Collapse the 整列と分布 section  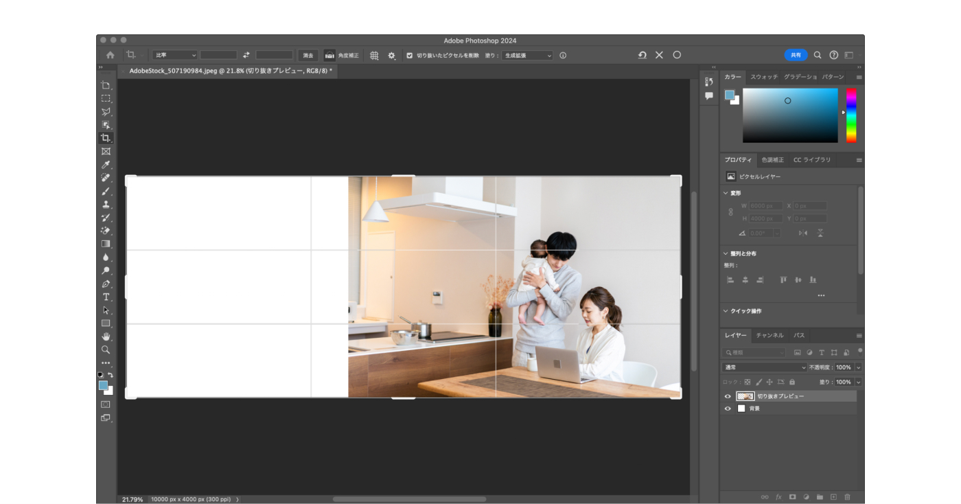[726, 253]
